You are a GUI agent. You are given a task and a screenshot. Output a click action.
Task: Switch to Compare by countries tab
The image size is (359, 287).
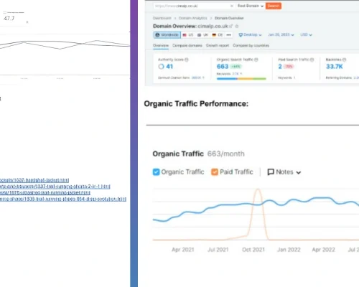(251, 45)
